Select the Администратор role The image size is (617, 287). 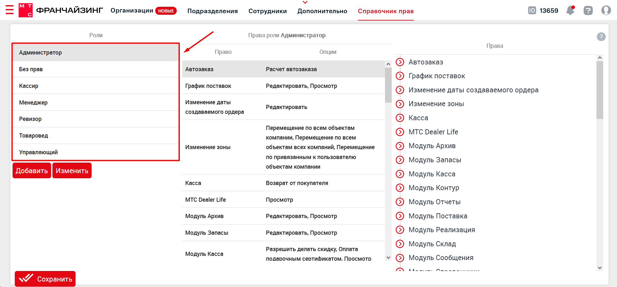pyautogui.click(x=95, y=53)
